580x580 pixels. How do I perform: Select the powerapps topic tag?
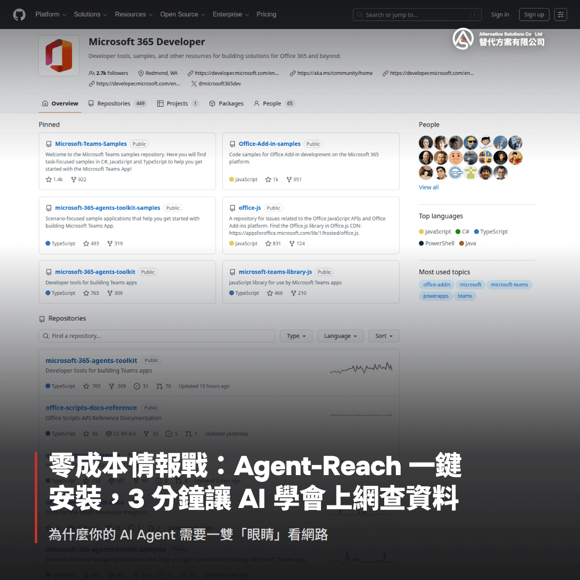[x=436, y=296]
